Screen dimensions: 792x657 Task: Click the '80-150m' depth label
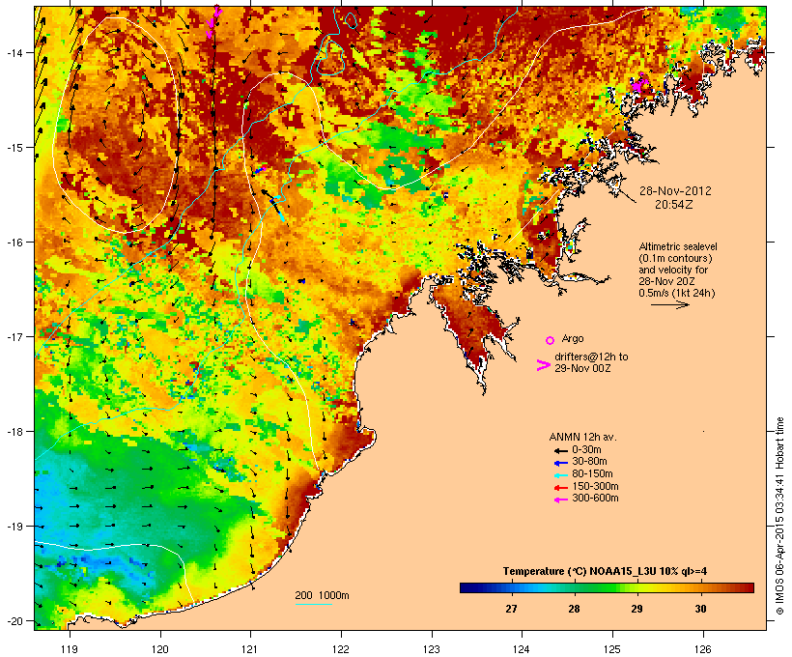click(x=592, y=474)
